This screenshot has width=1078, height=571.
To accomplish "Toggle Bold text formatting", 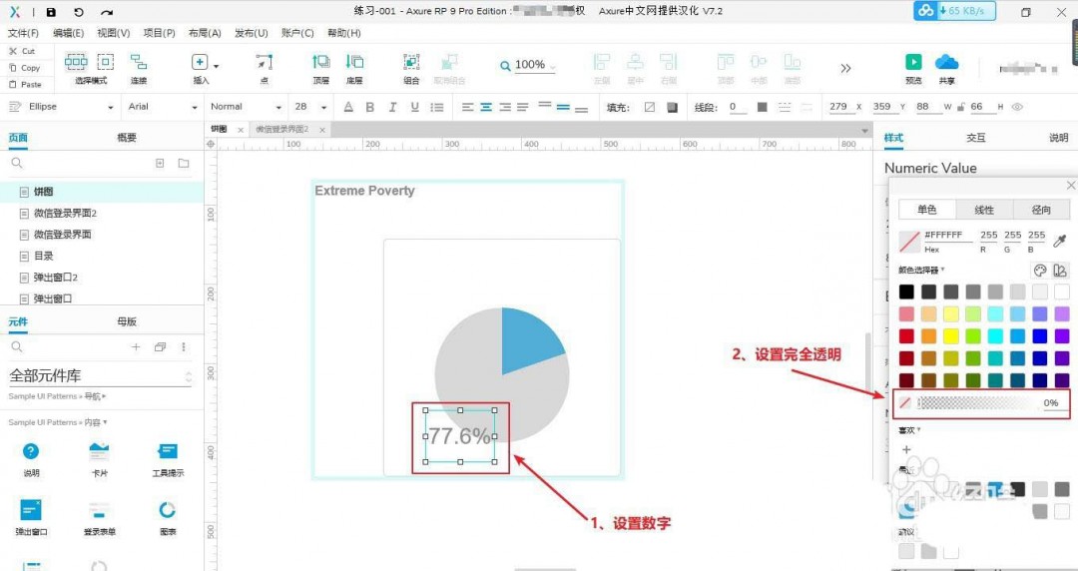I will click(370, 107).
